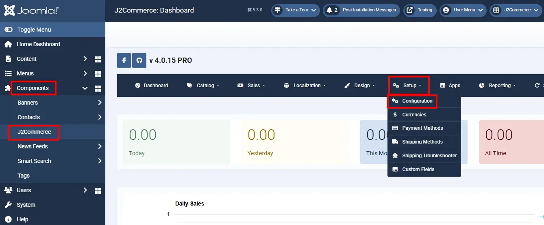
Task: Open Tags component
Action: tap(24, 176)
